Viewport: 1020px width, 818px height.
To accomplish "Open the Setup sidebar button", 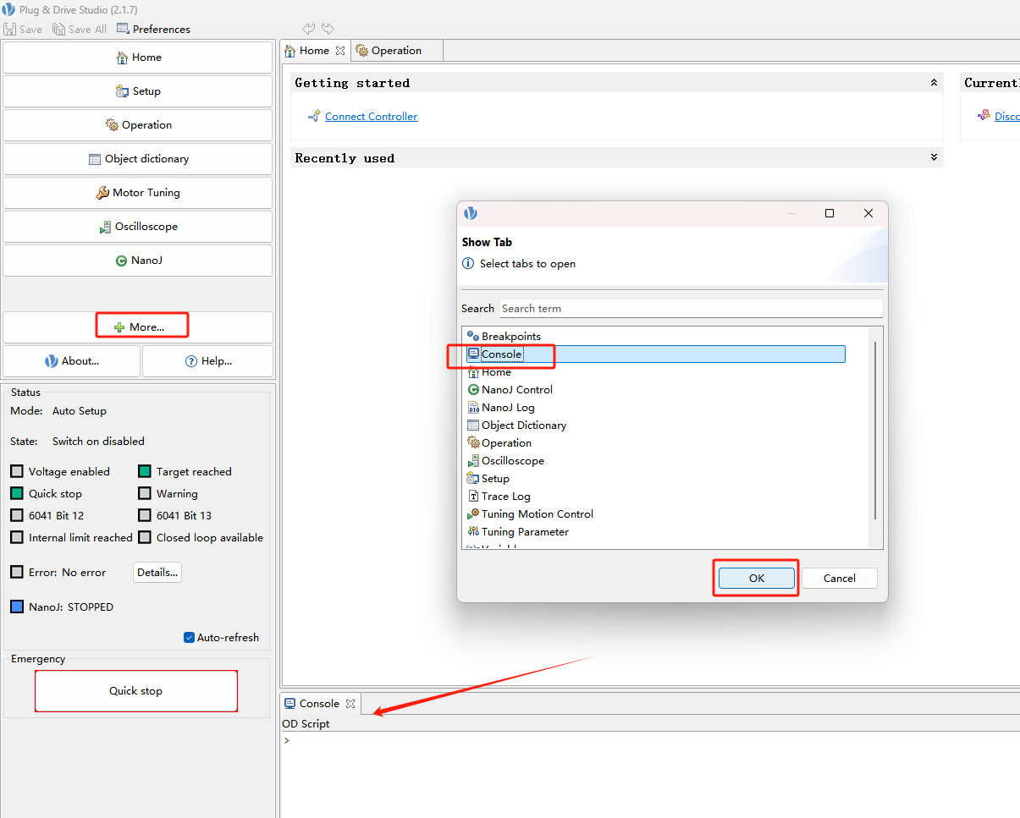I will [138, 91].
